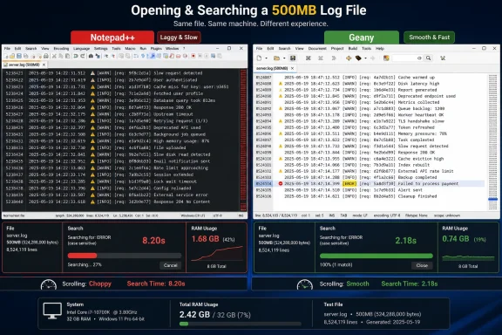Image resolution: width=502 pixels, height=335 pixels.
Task: Click the green Geany title banner
Action: tap(362, 38)
